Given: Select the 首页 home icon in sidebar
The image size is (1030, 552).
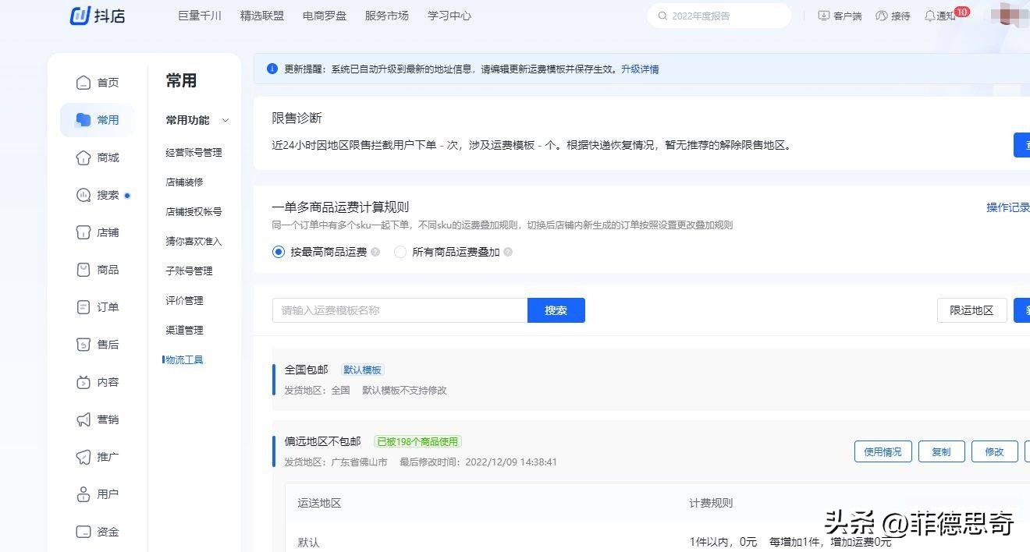Looking at the screenshot, I should tap(83, 82).
